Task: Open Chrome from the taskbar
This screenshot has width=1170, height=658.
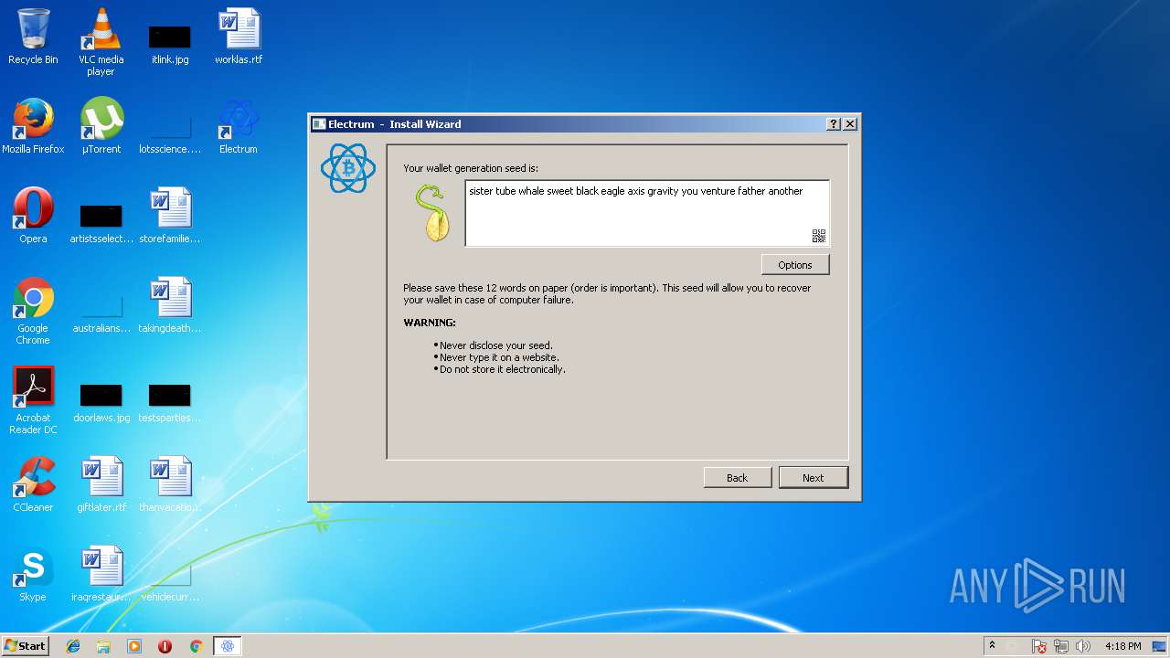Action: [x=196, y=646]
